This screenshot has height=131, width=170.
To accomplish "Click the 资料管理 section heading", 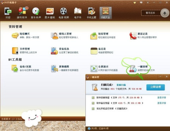I will pos(15,27).
